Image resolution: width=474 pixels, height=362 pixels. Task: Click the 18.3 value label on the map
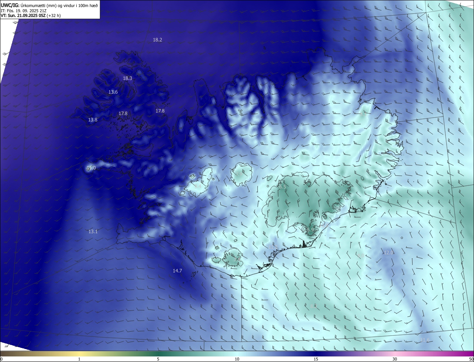tap(127, 78)
